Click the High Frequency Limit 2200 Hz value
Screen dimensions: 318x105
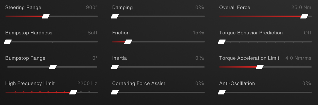click(87, 83)
